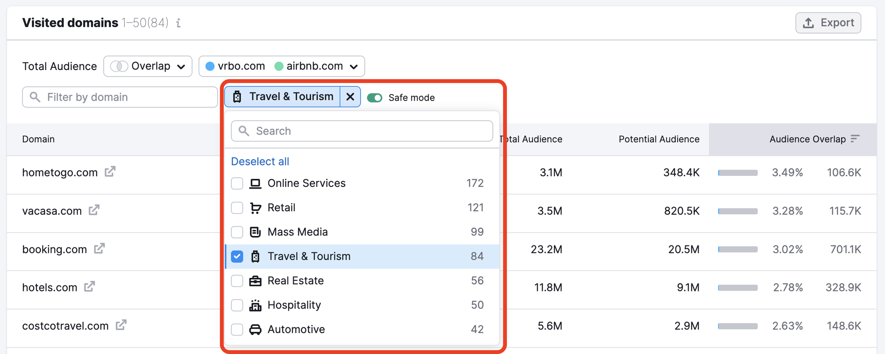Check the Online Services checkbox
Screen dimensions: 885x354
(237, 183)
